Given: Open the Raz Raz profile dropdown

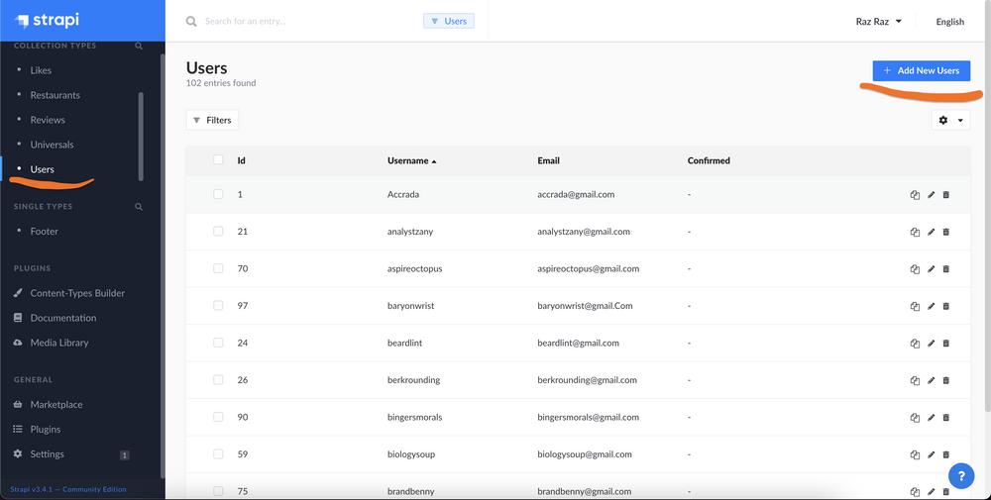Looking at the screenshot, I should (x=878, y=22).
